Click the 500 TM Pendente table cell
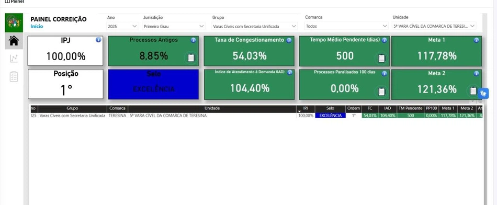Image resolution: width=497 pixels, height=205 pixels. (x=411, y=116)
